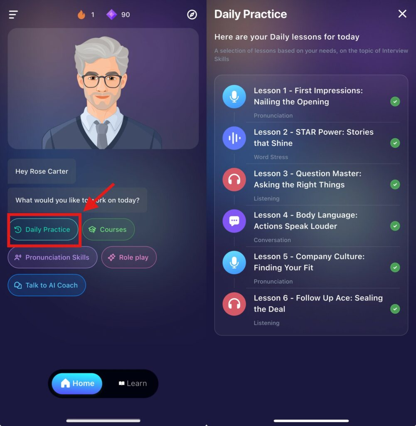Open the Courses option
The height and width of the screenshot is (426, 416).
pos(108,229)
